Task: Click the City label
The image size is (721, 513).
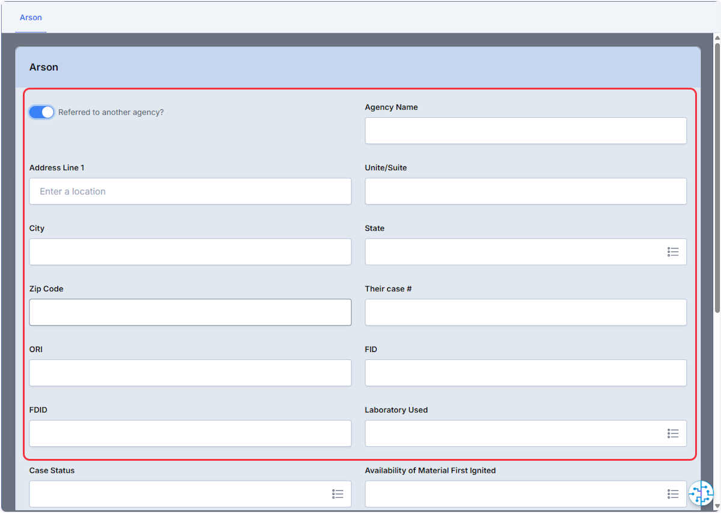Action: click(37, 228)
